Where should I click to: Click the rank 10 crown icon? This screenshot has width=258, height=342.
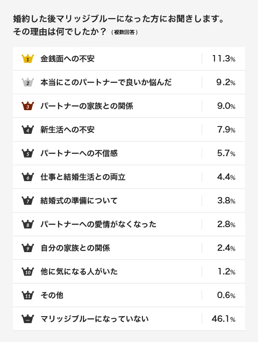coord(28,271)
